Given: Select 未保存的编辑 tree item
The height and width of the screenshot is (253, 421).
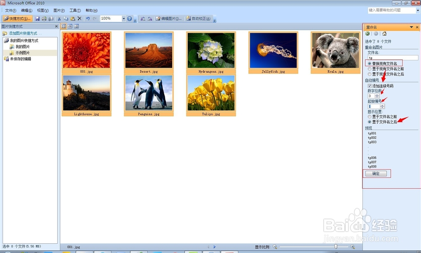Looking at the screenshot, I should pos(20,59).
